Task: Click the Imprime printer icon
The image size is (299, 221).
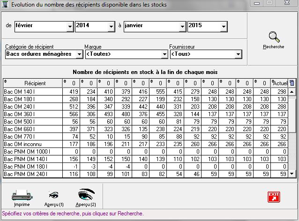Action: coord(22,195)
